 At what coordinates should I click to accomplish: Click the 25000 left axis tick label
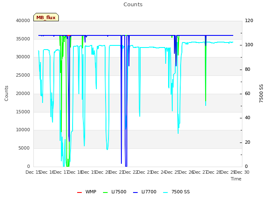(x=23, y=75)
